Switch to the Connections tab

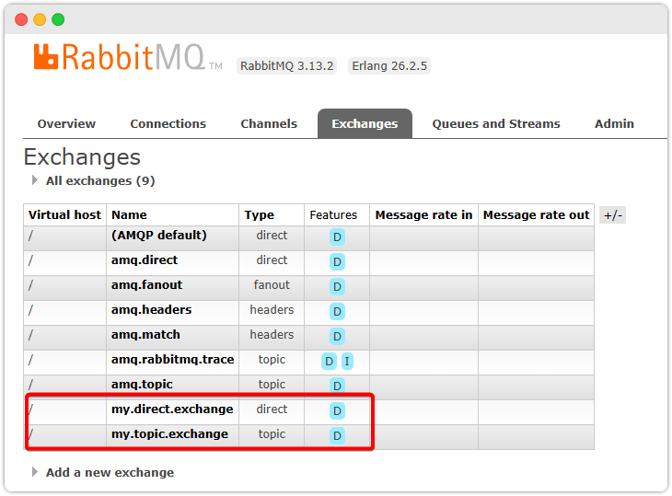[x=168, y=124]
